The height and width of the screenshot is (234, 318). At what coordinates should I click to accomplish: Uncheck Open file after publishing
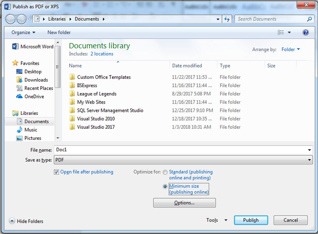[56, 172]
